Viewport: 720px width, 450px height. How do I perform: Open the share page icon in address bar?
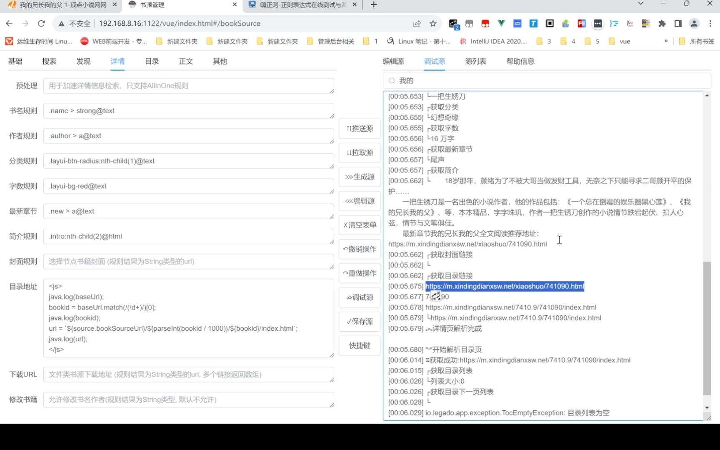click(x=417, y=24)
